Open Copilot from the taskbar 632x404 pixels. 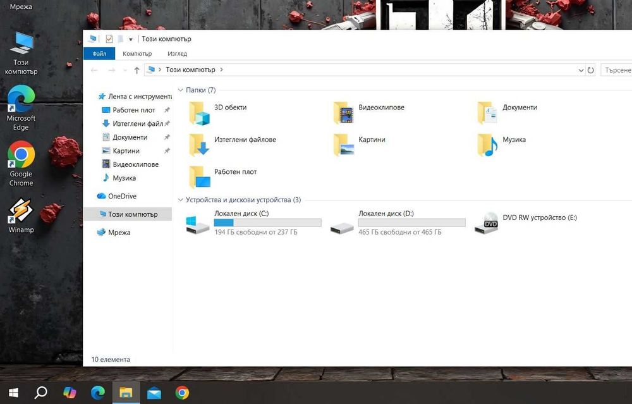(70, 393)
